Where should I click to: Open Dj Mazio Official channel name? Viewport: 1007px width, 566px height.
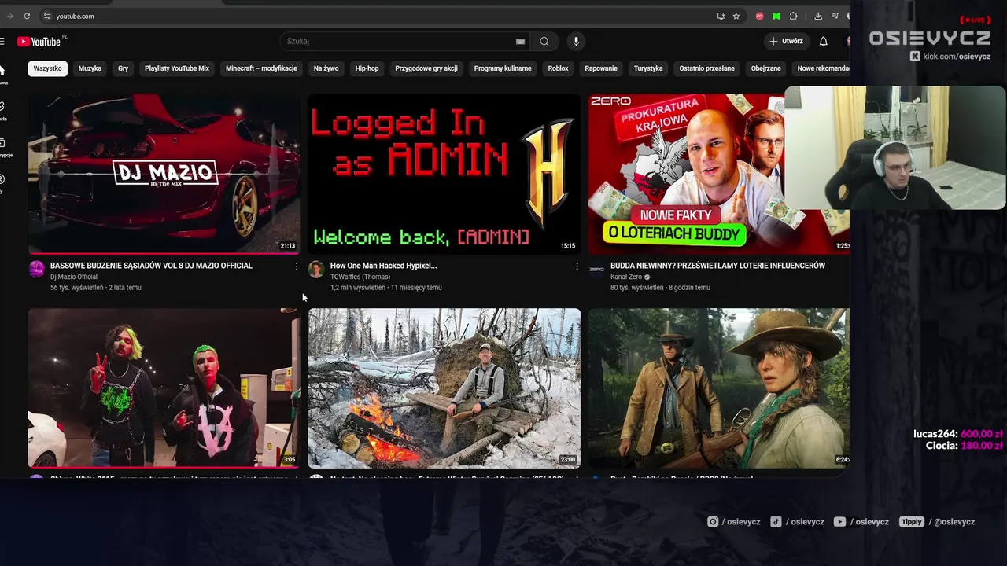(74, 277)
